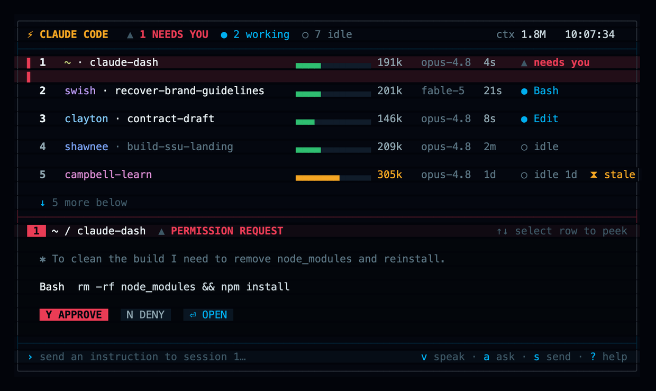Click the idle circle in shawnee row

coord(524,147)
